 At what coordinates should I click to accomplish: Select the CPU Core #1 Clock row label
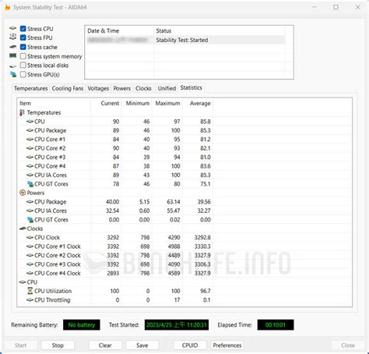(58, 246)
